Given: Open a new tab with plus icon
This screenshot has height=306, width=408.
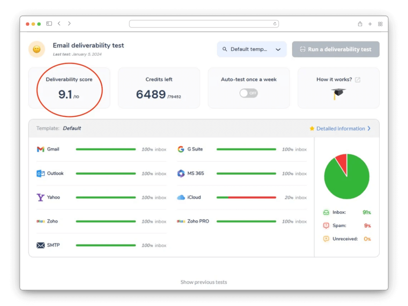Looking at the screenshot, I should click(370, 24).
